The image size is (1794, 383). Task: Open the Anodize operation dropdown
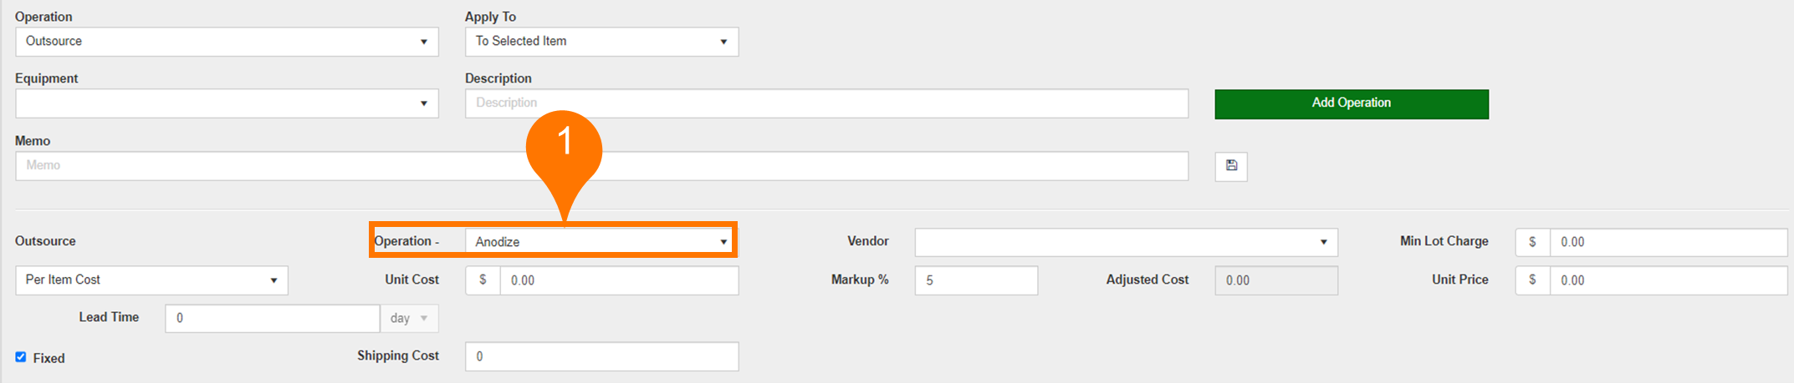[x=601, y=242]
